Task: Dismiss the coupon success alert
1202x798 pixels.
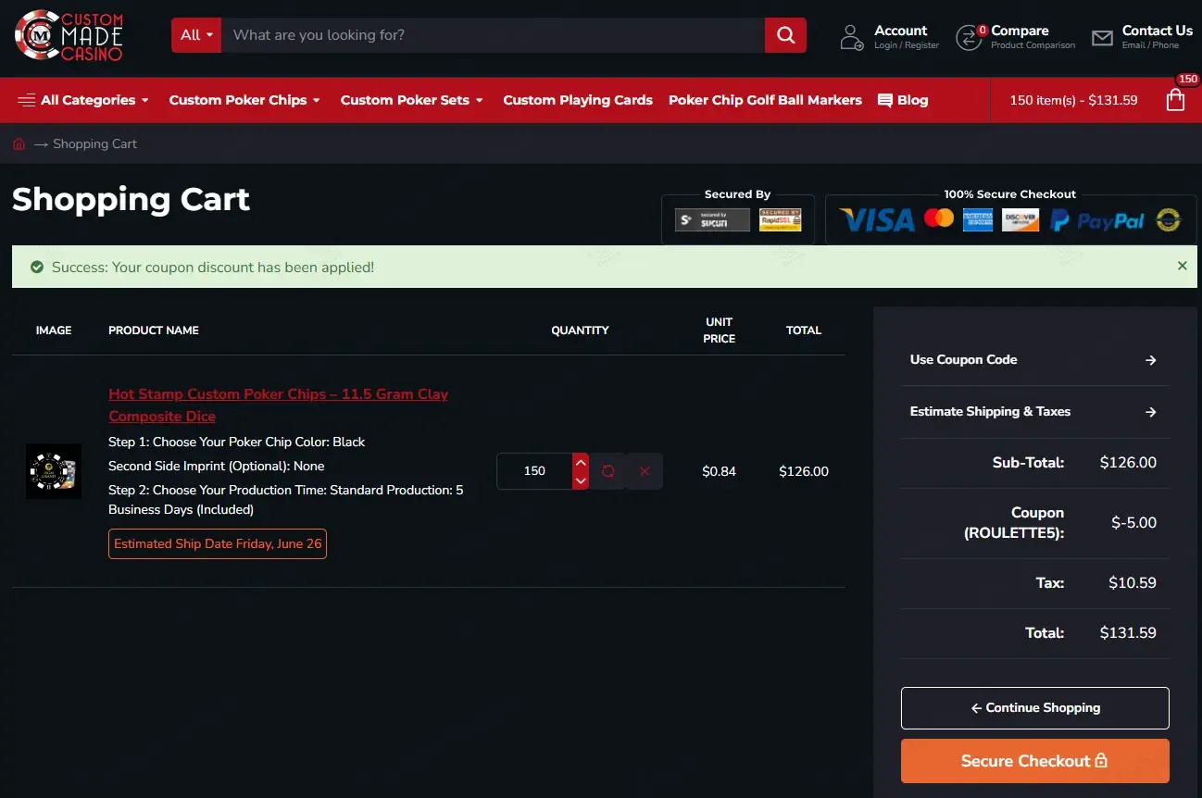Action: [1182, 266]
